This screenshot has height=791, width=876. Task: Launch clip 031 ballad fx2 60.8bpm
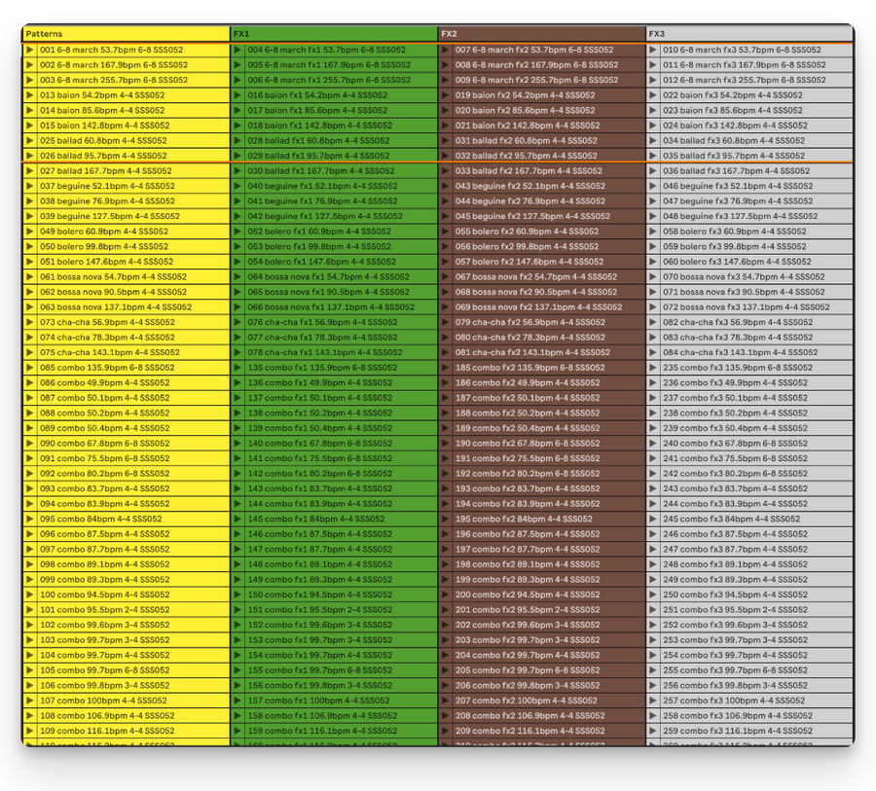point(445,141)
